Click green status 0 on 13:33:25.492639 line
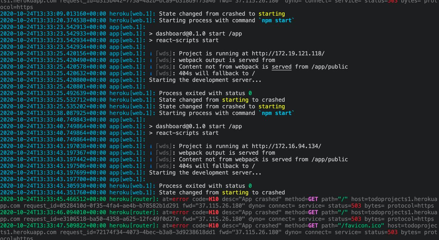 tap(250, 93)
